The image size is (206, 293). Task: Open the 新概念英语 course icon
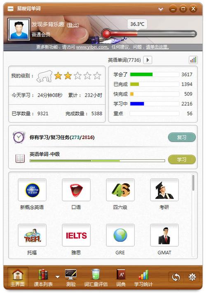click(32, 190)
